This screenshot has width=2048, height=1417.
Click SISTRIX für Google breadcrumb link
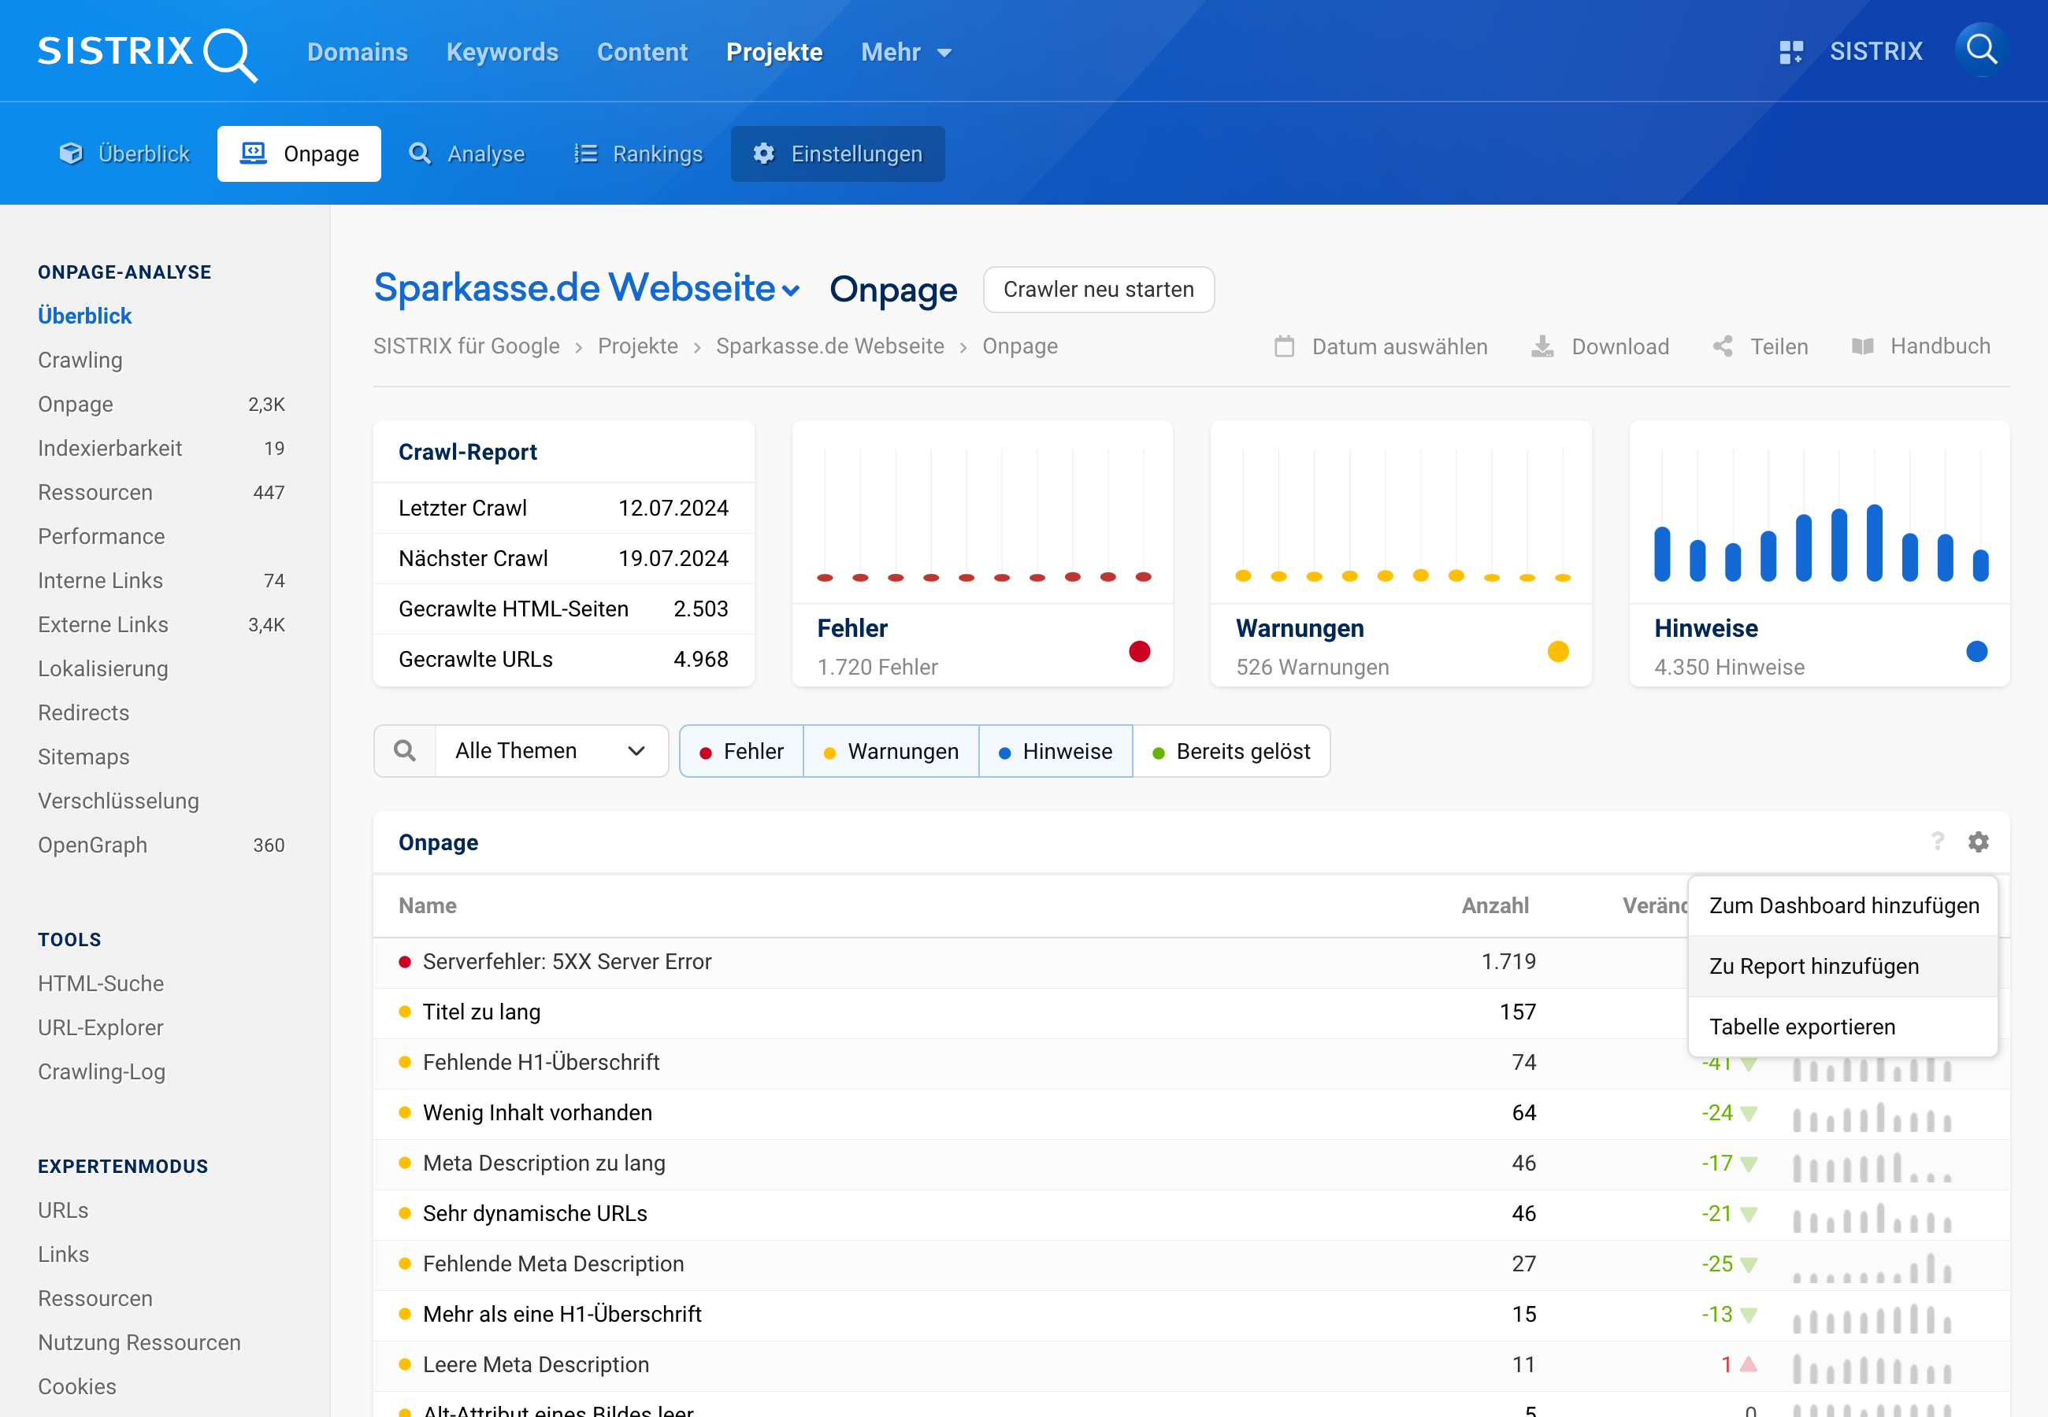click(466, 346)
